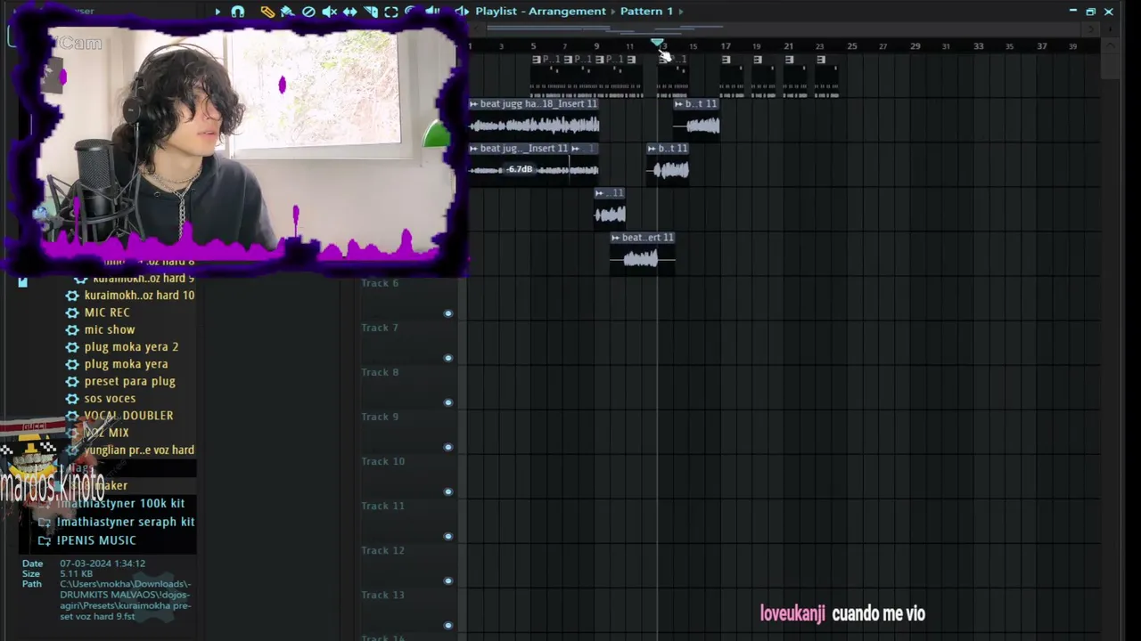The width and height of the screenshot is (1141, 641).
Task: Select the plug moka yera preset
Action: pyautogui.click(x=126, y=364)
